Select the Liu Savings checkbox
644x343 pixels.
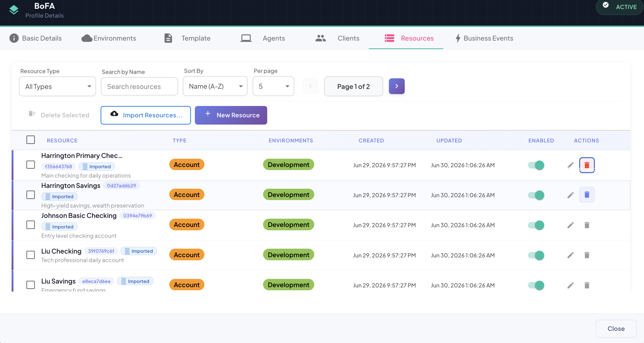(x=30, y=285)
